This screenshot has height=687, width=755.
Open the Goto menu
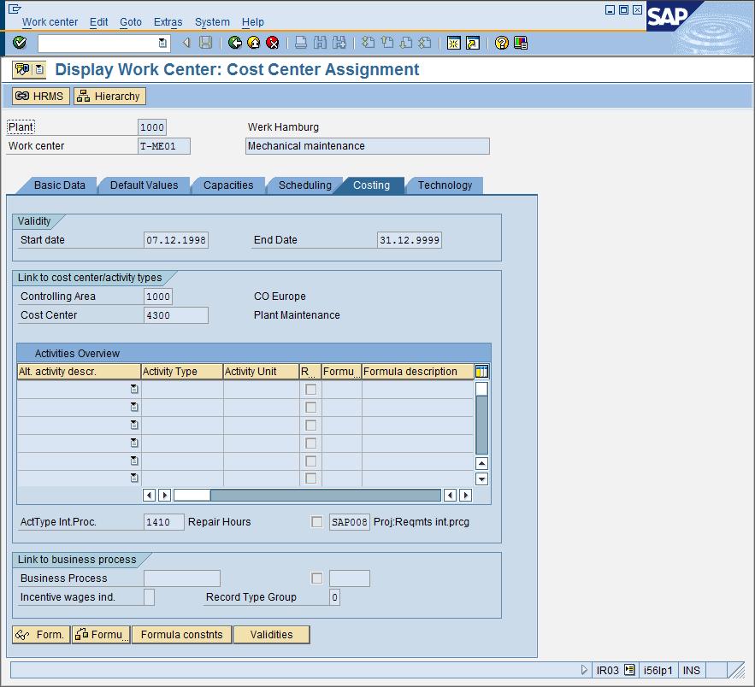pyautogui.click(x=131, y=22)
